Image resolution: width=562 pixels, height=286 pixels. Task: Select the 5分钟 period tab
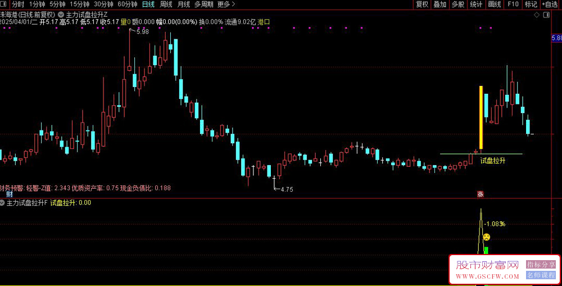point(57,4)
